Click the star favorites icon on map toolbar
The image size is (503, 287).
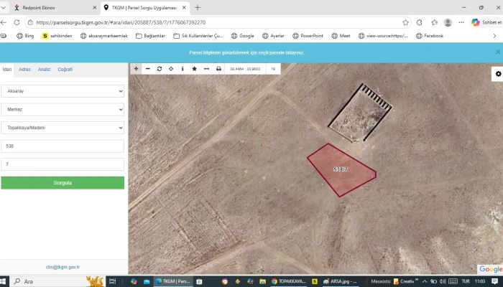pyautogui.click(x=194, y=69)
